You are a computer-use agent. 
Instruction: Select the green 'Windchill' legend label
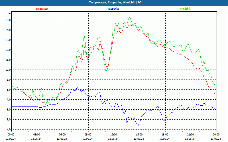[185, 9]
